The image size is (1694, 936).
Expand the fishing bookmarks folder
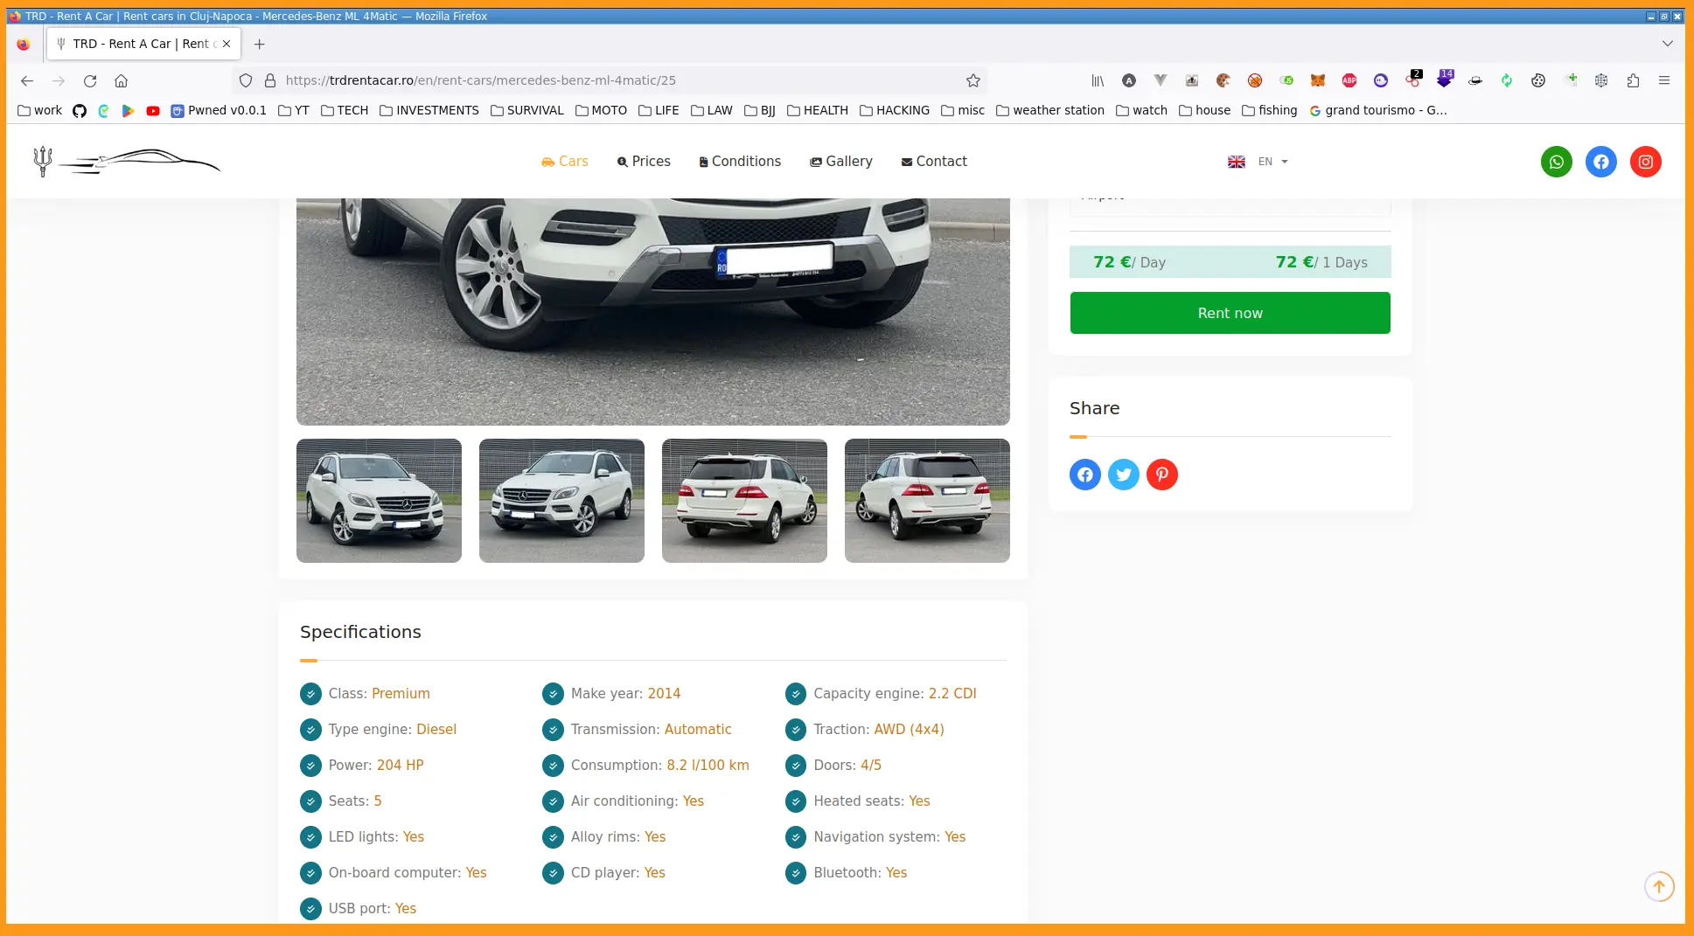(1269, 111)
